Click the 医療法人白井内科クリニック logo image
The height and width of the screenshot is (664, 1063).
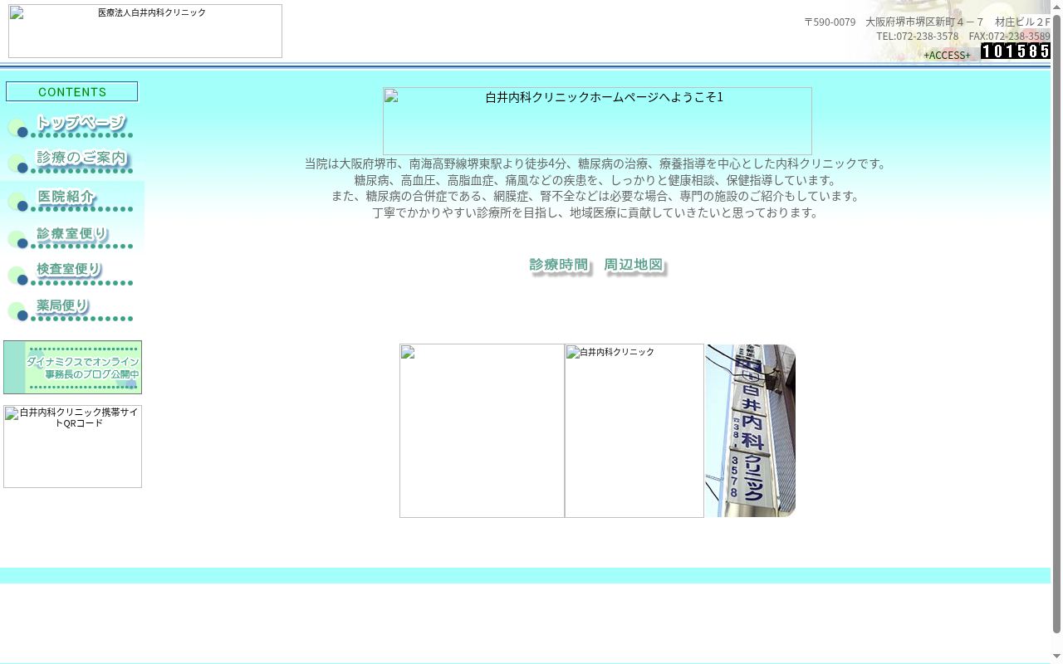pos(145,31)
